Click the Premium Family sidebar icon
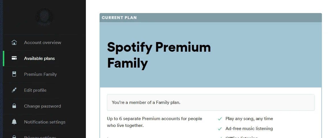 [x=14, y=74]
